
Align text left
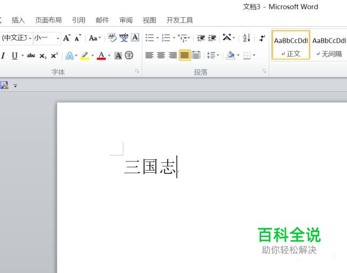(149, 55)
